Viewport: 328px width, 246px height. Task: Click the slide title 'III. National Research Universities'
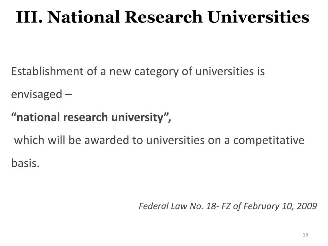tap(162, 17)
